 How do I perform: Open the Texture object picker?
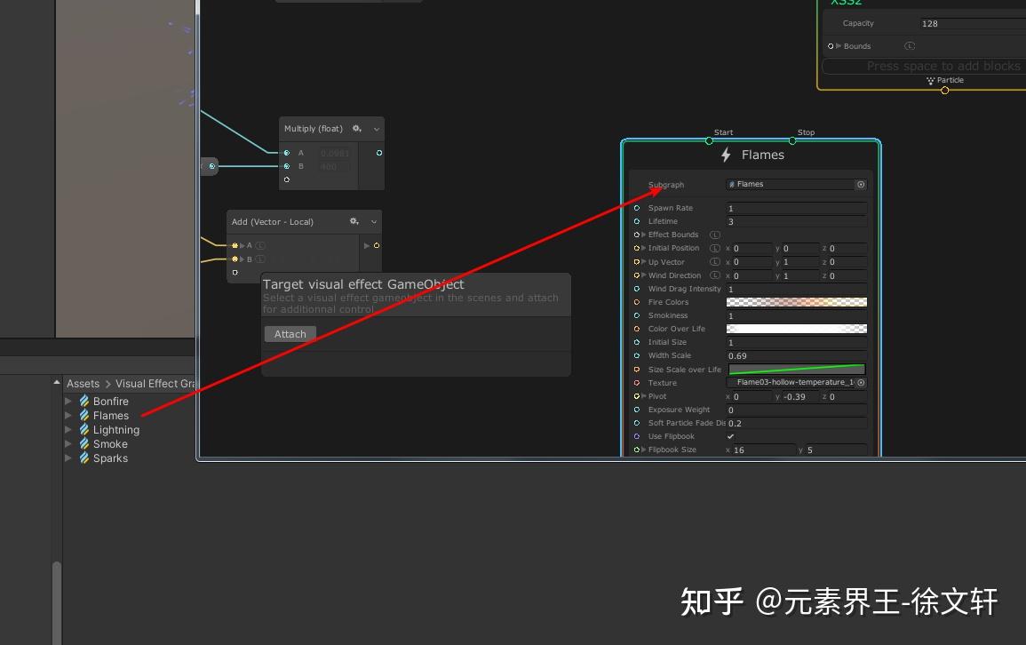(861, 383)
